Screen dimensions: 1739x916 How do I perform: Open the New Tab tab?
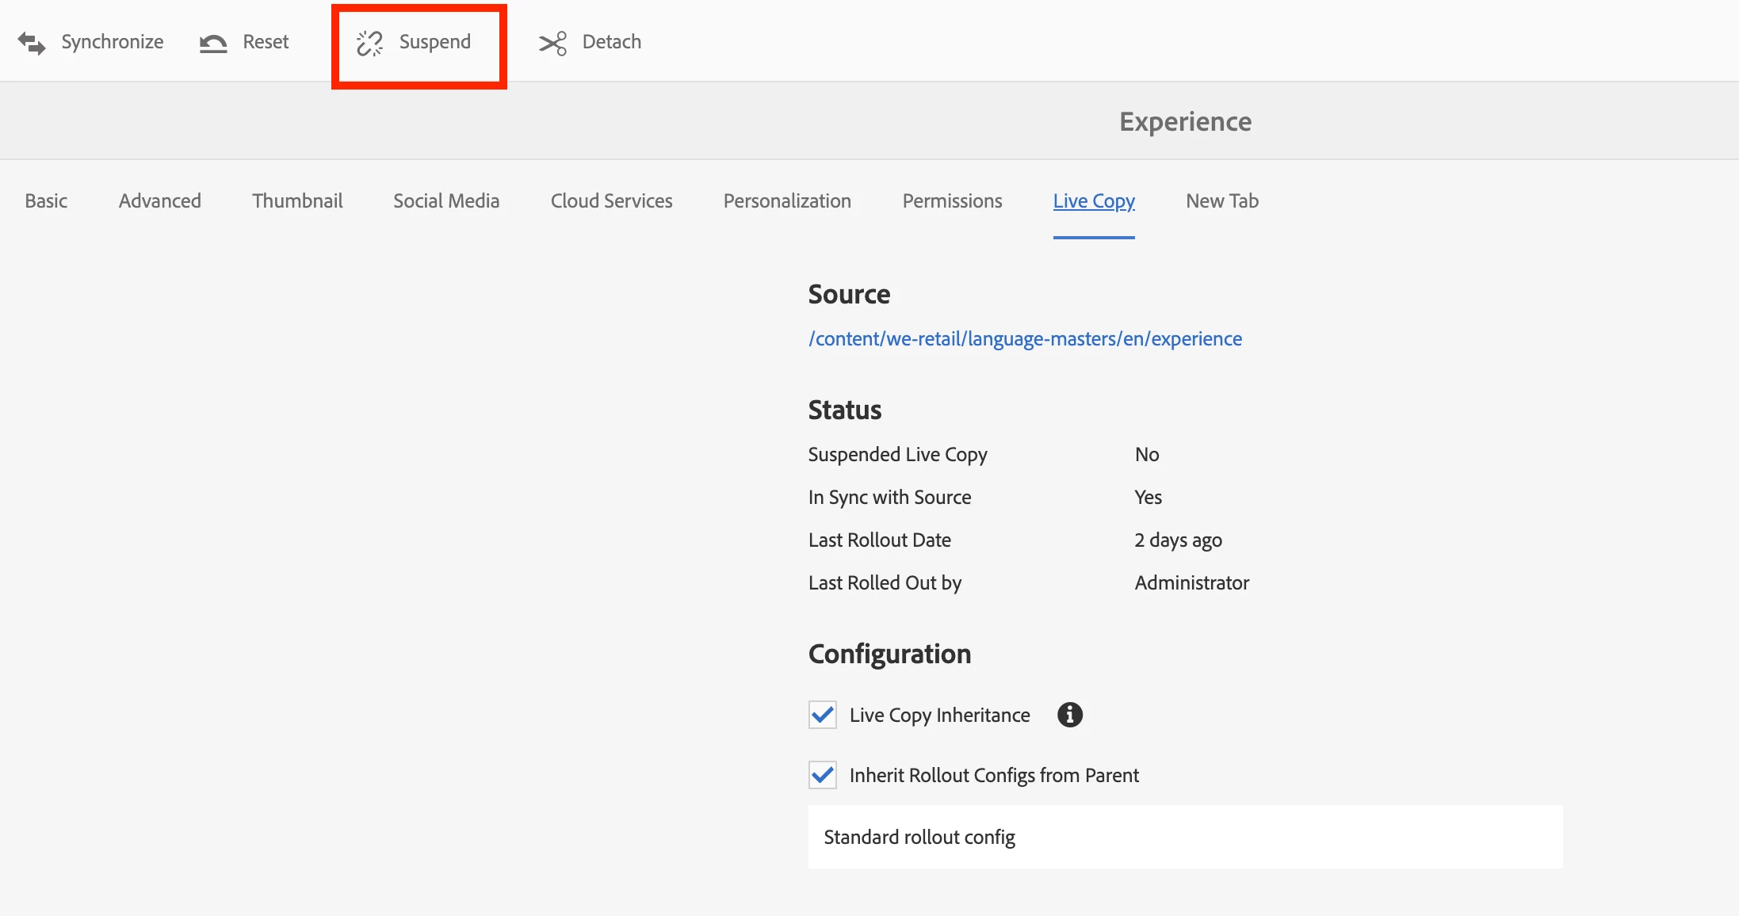tap(1222, 201)
